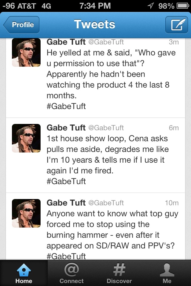The image size is (191, 286).
Task: Open the Home tab
Action: 24,273
